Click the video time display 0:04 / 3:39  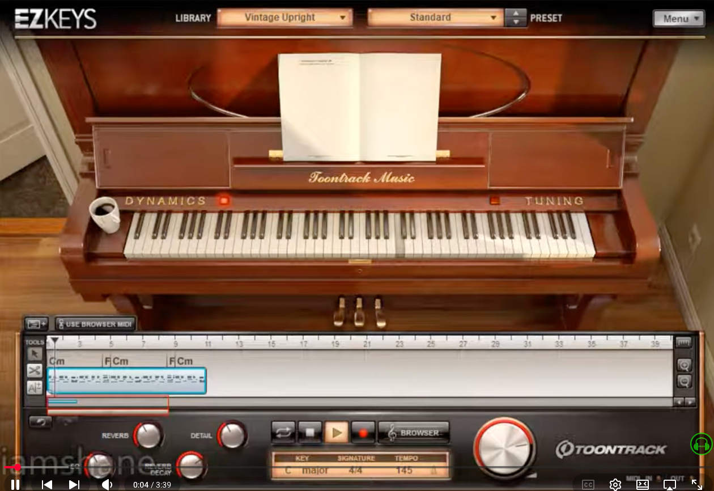click(152, 485)
